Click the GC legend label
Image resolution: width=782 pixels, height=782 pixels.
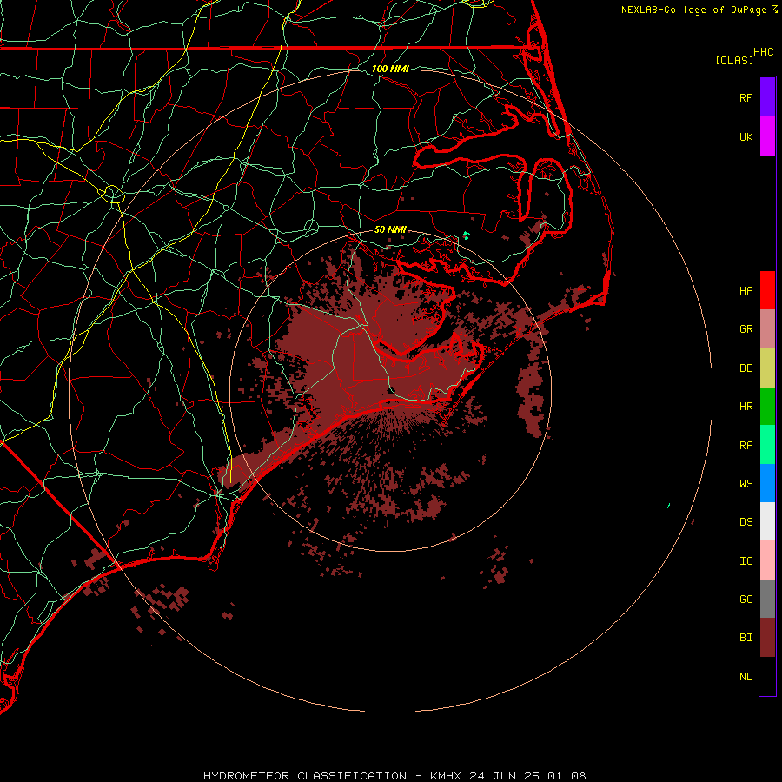[x=746, y=600]
